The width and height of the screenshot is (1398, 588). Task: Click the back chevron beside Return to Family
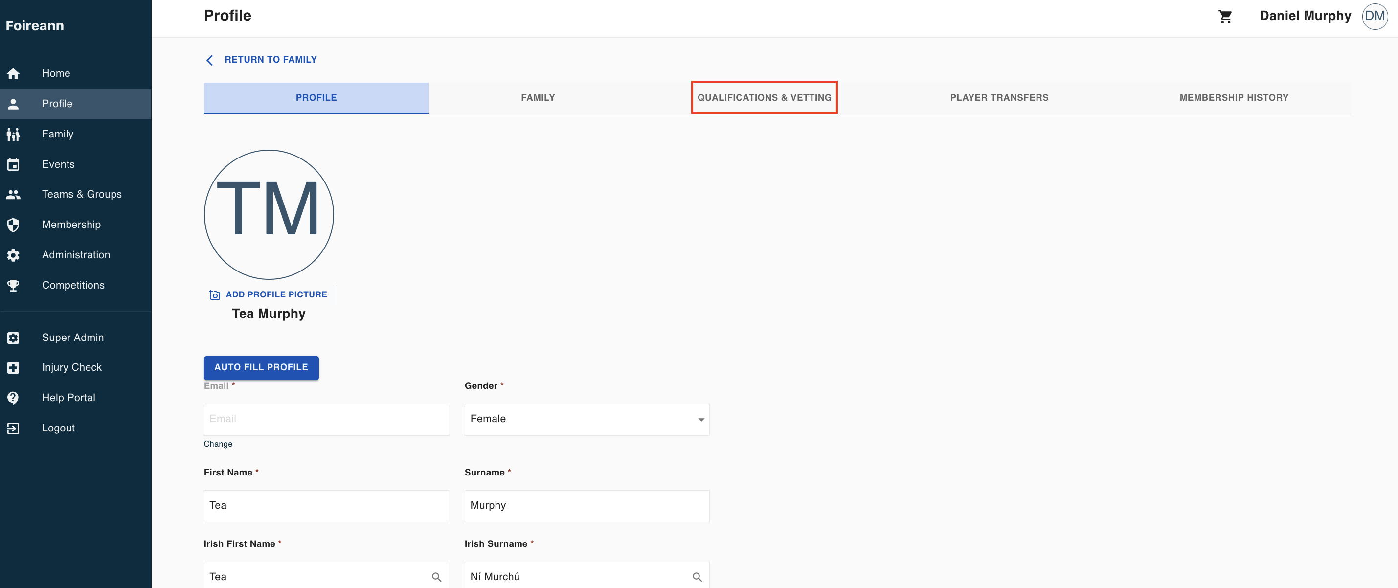pos(210,60)
